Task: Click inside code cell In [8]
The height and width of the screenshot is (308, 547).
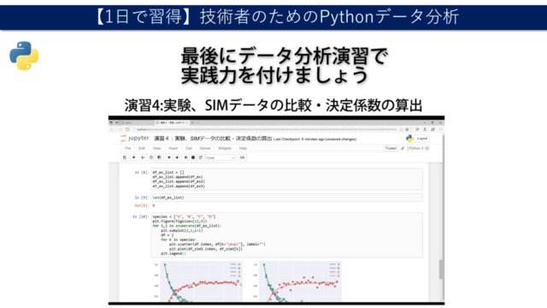Action: (x=287, y=179)
